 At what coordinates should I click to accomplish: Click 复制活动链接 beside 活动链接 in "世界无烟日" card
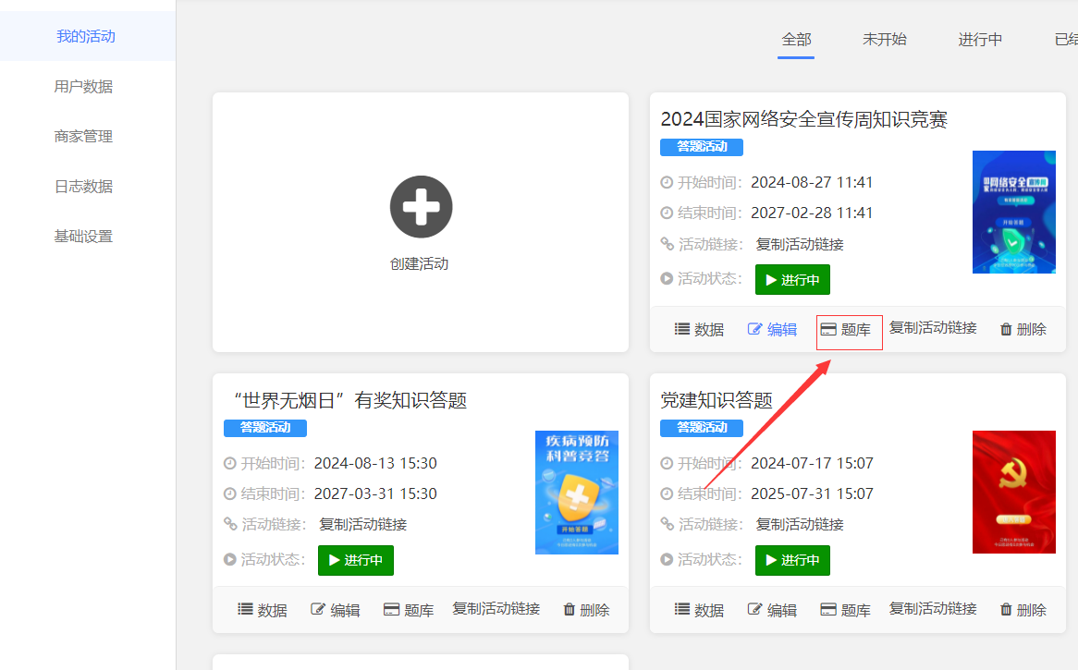(363, 525)
